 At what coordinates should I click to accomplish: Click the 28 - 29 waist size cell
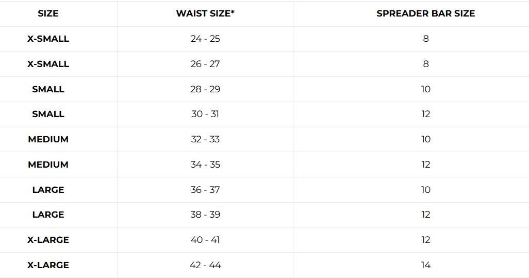(205, 89)
